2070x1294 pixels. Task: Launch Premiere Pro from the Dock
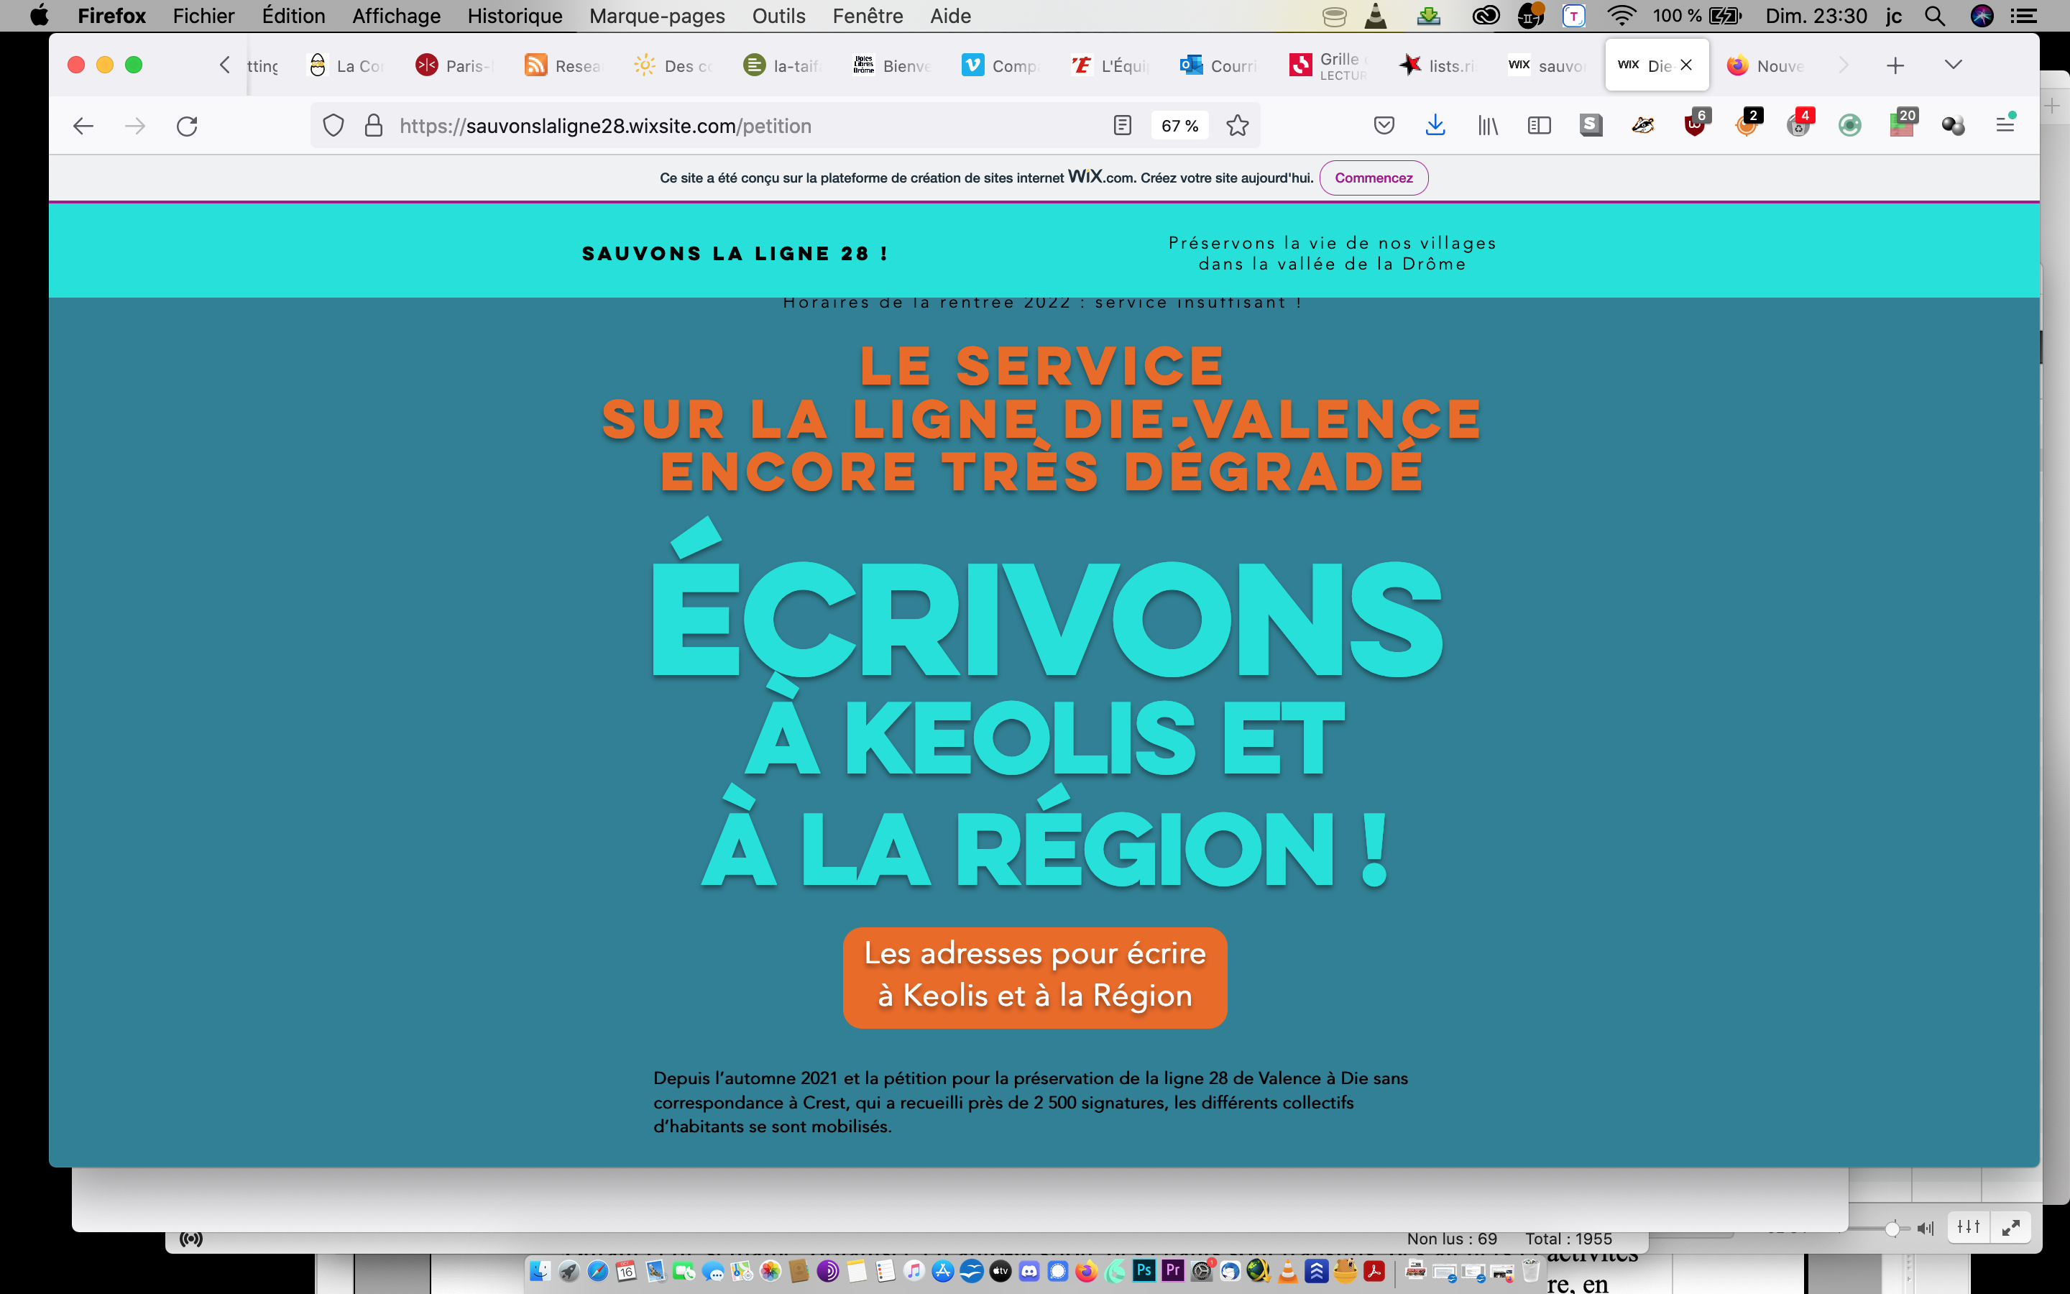[x=1173, y=1271]
